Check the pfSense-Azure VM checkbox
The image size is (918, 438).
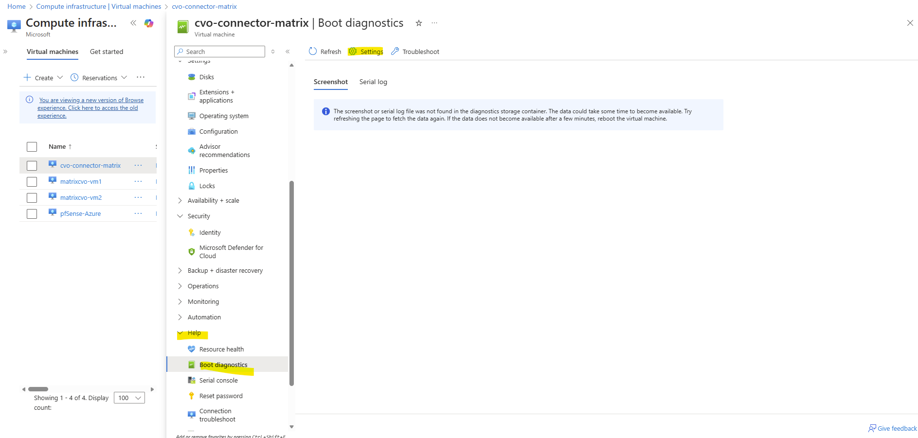point(32,214)
